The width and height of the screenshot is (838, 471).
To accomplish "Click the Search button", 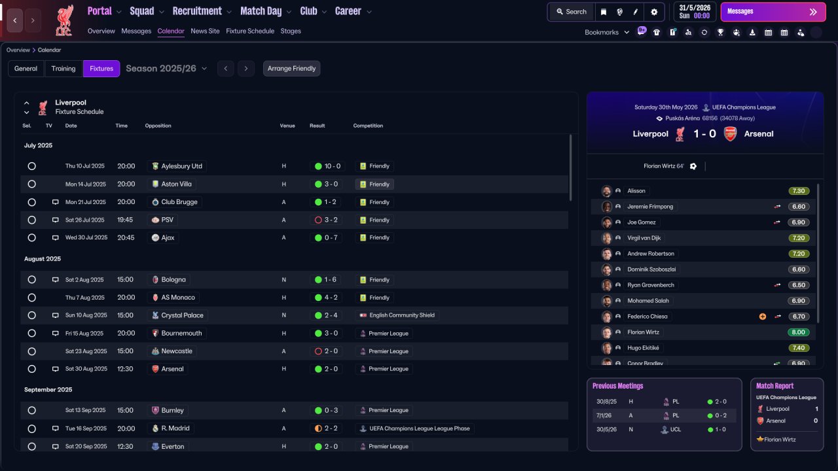I will [x=572, y=12].
